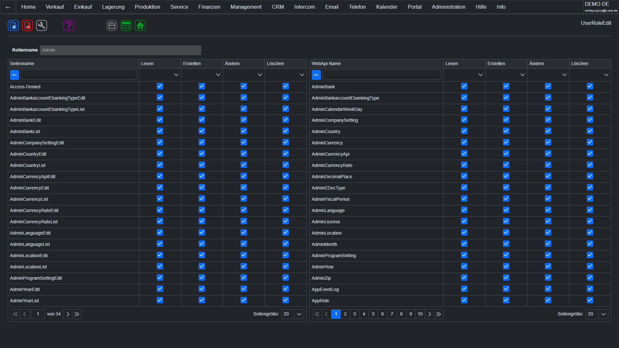619x348 pixels.
Task: Click the blue new document icon
Action: point(13,25)
